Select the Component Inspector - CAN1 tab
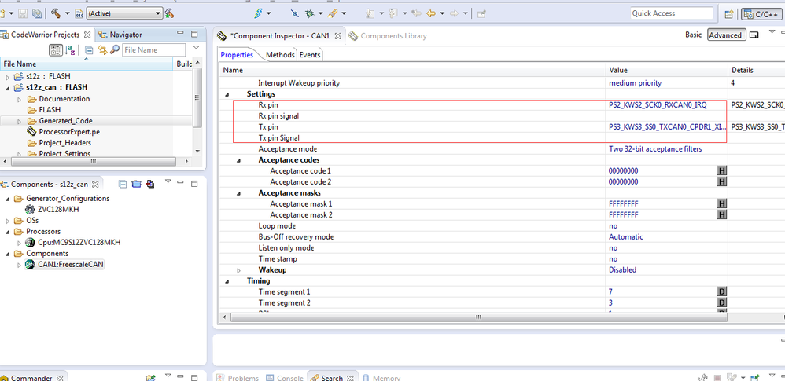This screenshot has height=381, width=785. point(280,36)
